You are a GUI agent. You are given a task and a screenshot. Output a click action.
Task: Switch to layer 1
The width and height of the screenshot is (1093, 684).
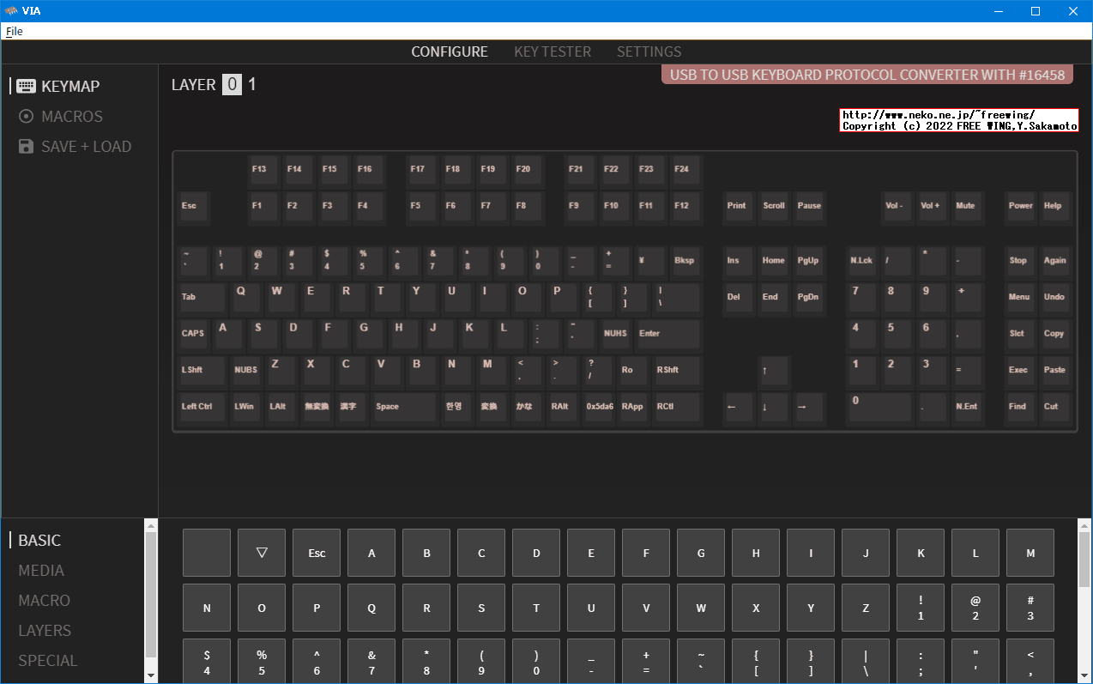pyautogui.click(x=252, y=84)
